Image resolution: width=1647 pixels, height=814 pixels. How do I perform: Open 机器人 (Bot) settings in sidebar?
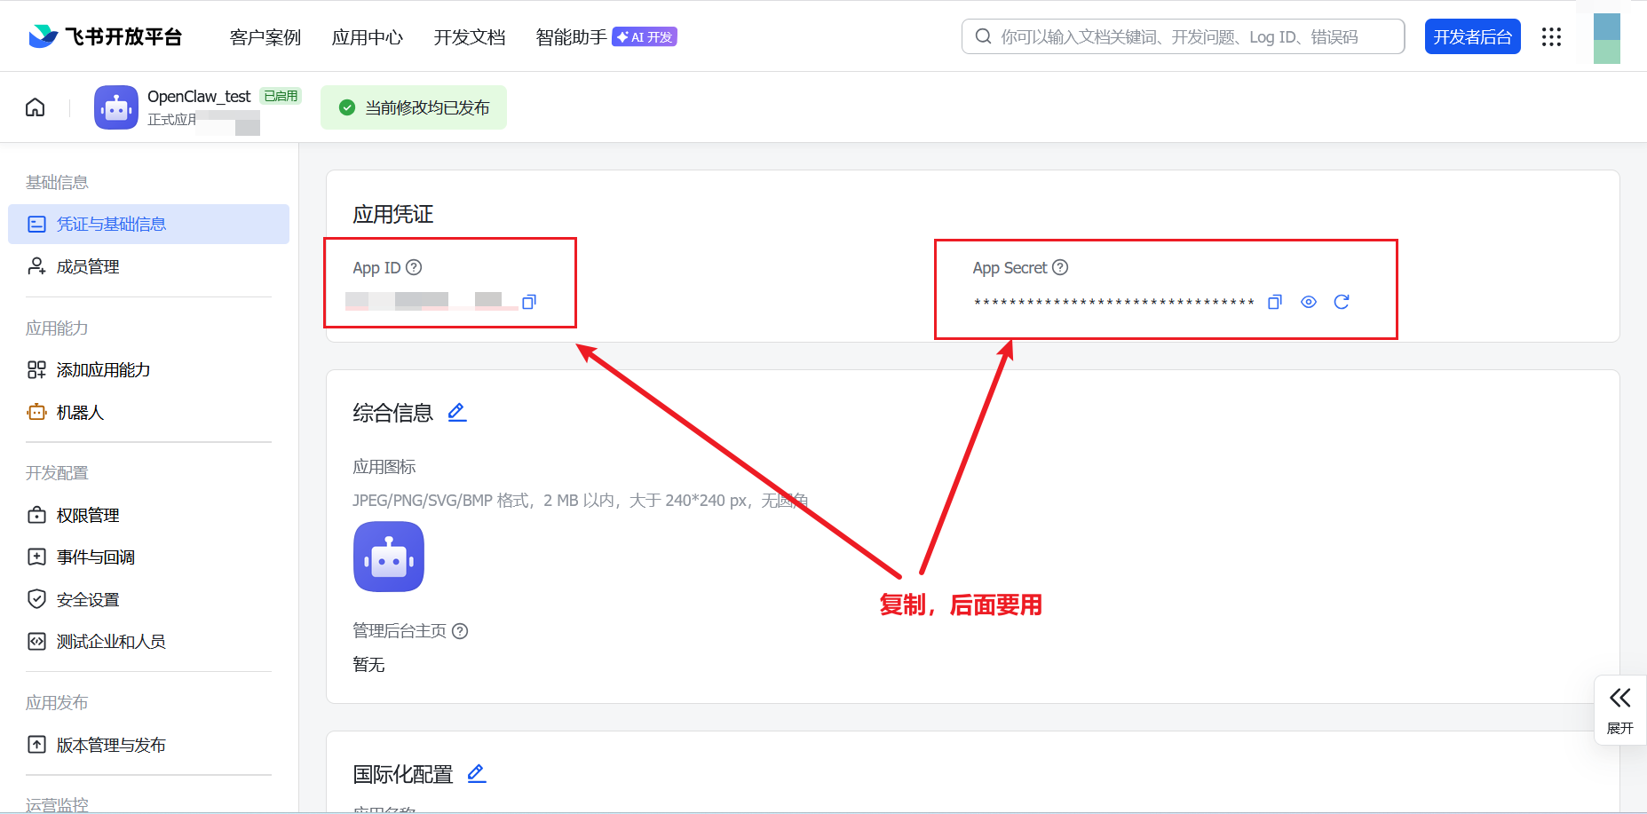pyautogui.click(x=79, y=412)
